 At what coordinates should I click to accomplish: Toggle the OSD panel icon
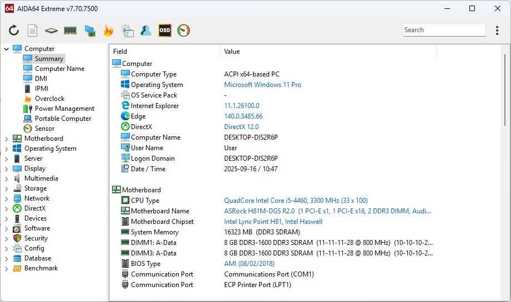tap(165, 30)
